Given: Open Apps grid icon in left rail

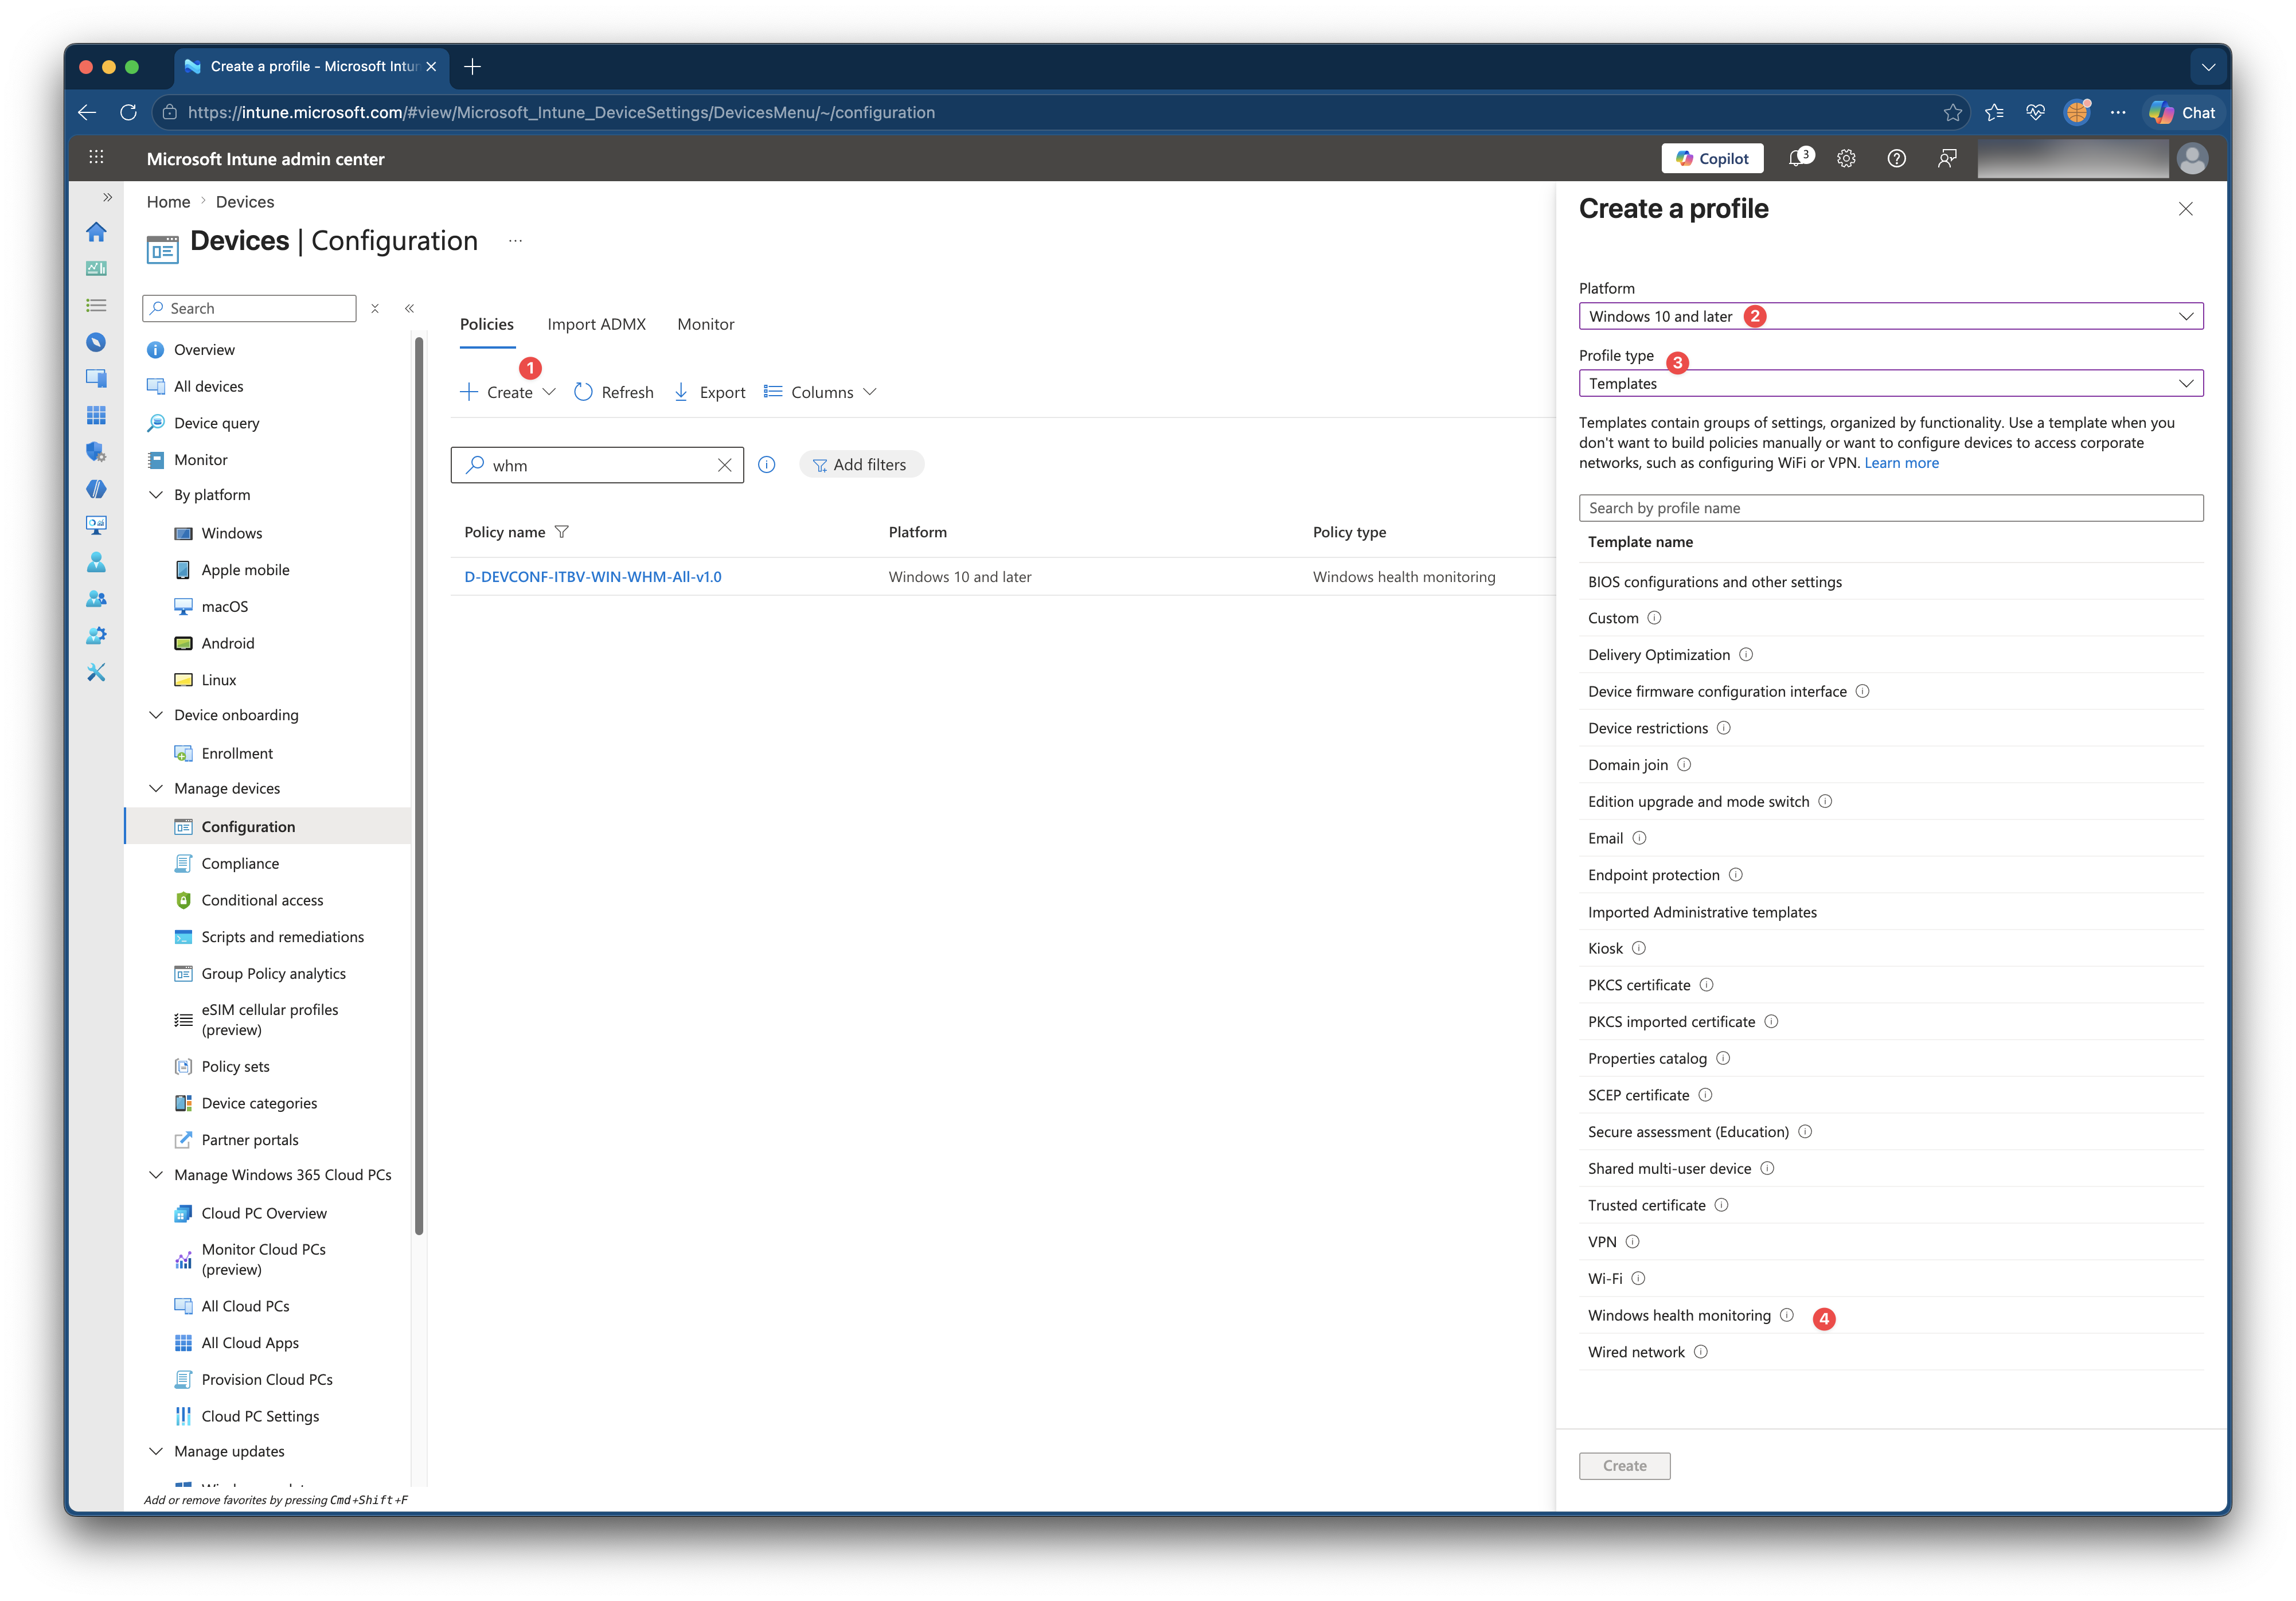Looking at the screenshot, I should point(96,415).
